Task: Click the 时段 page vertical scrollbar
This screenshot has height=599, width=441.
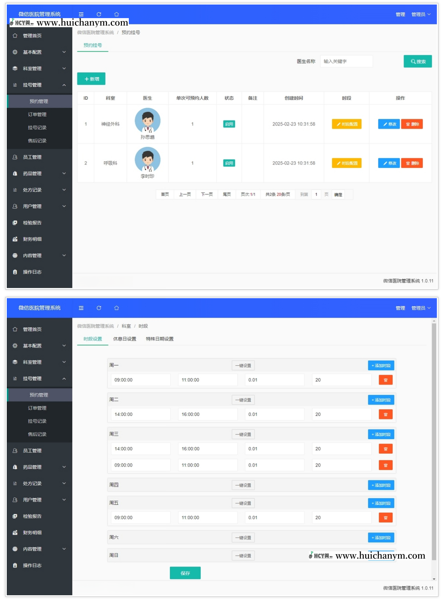Action: [434, 441]
